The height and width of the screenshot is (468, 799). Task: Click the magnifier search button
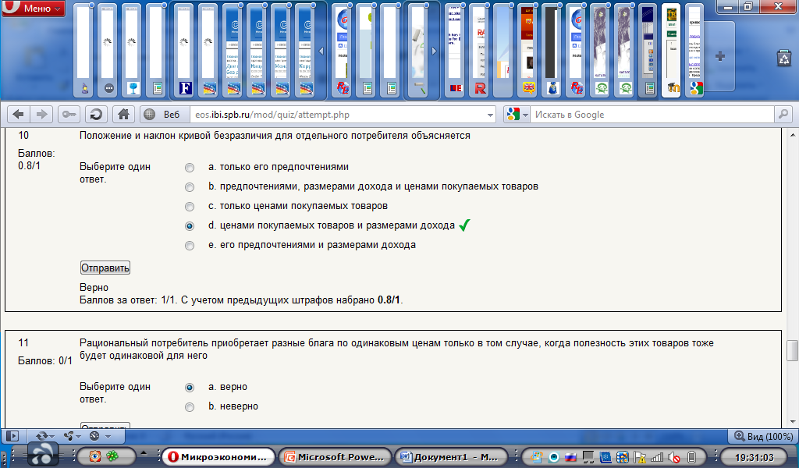pyautogui.click(x=783, y=115)
